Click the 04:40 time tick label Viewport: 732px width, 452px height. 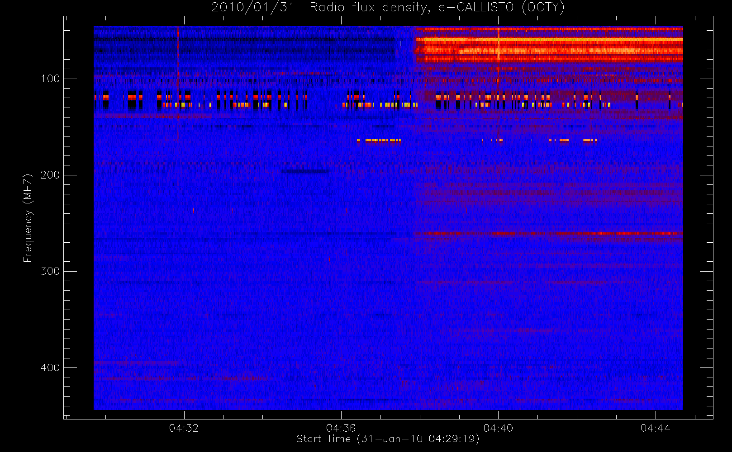point(498,428)
